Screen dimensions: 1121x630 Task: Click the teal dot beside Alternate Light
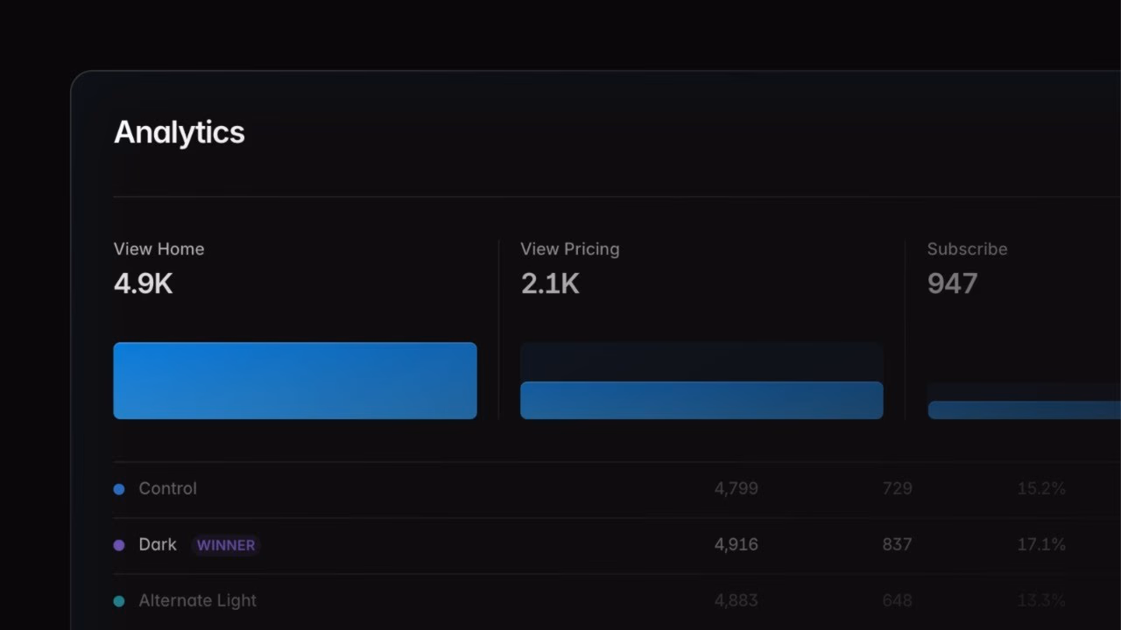coord(119,601)
